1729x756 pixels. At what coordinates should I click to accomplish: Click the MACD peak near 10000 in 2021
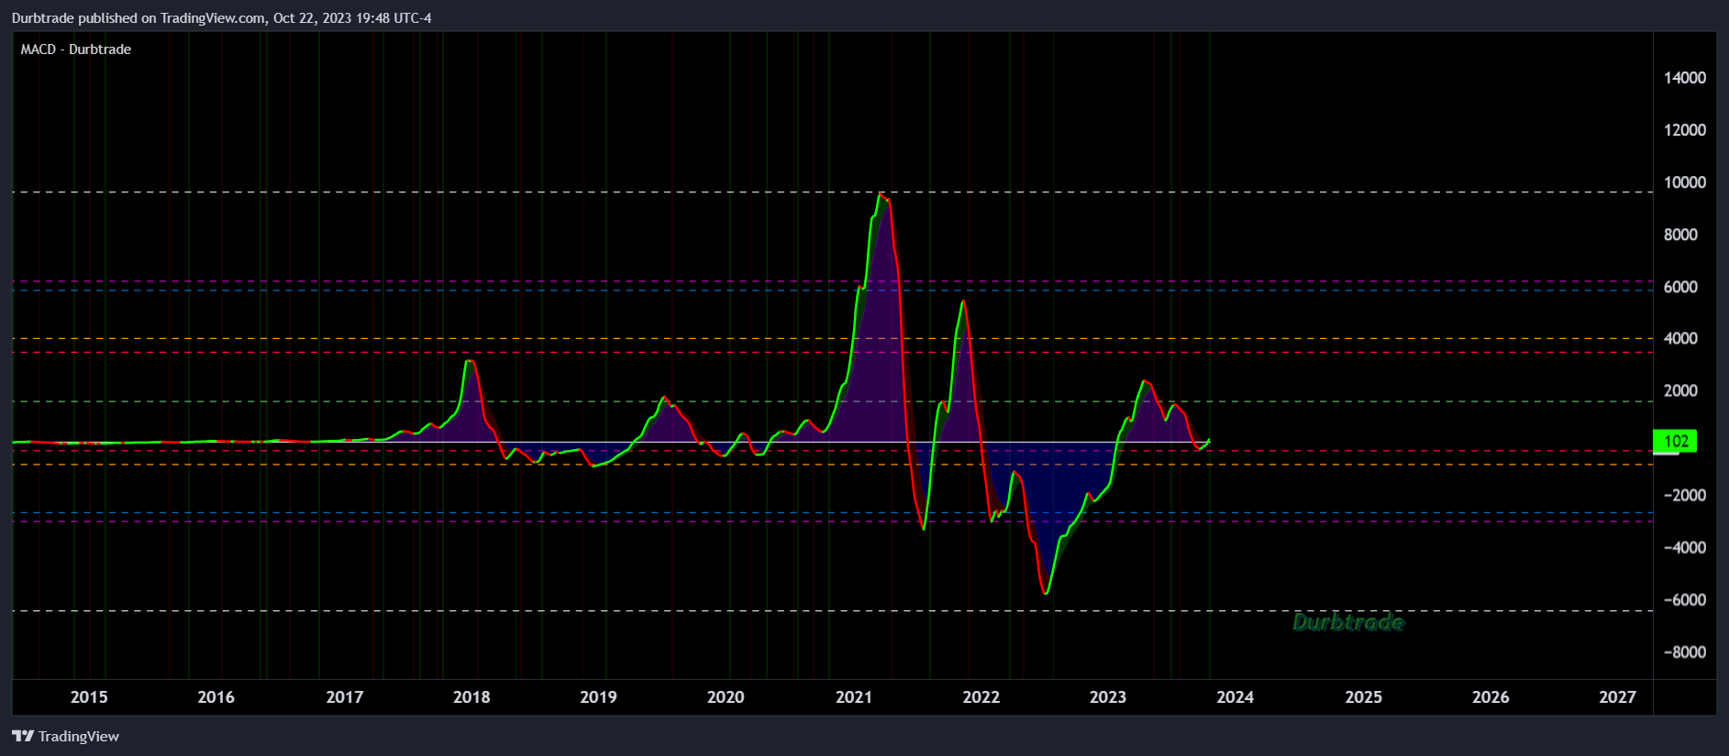pyautogui.click(x=881, y=195)
